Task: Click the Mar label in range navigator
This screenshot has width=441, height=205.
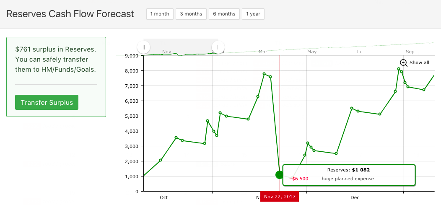Action: [x=263, y=52]
